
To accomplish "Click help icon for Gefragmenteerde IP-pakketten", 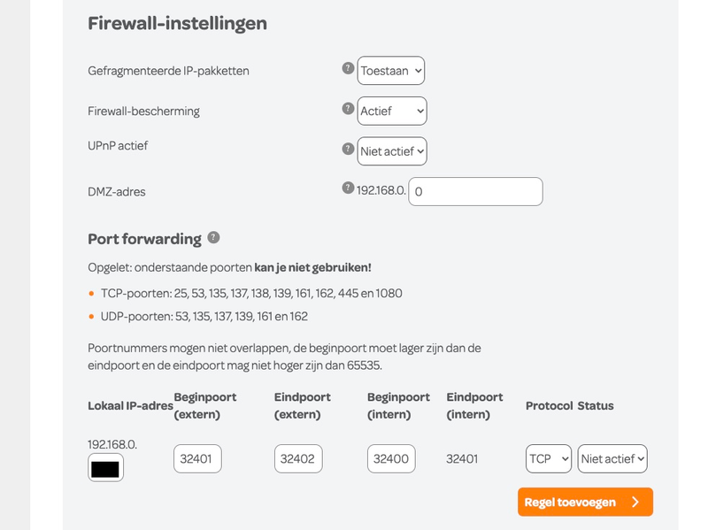I will pos(348,68).
